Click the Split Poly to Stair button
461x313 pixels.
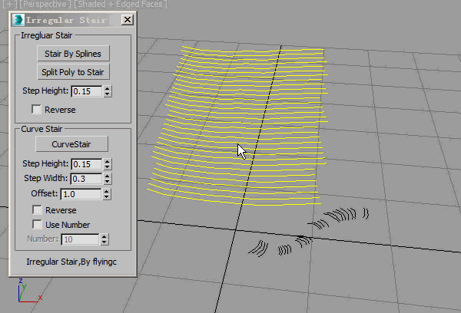73,72
